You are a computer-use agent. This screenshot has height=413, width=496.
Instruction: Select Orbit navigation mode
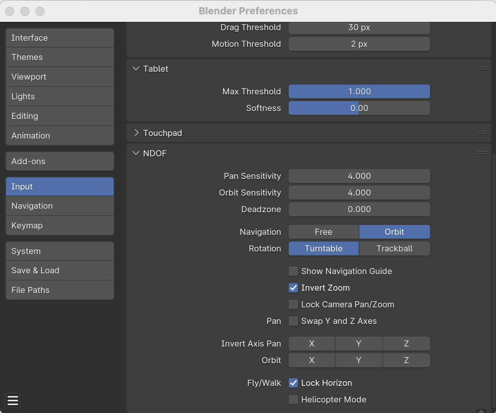click(394, 232)
